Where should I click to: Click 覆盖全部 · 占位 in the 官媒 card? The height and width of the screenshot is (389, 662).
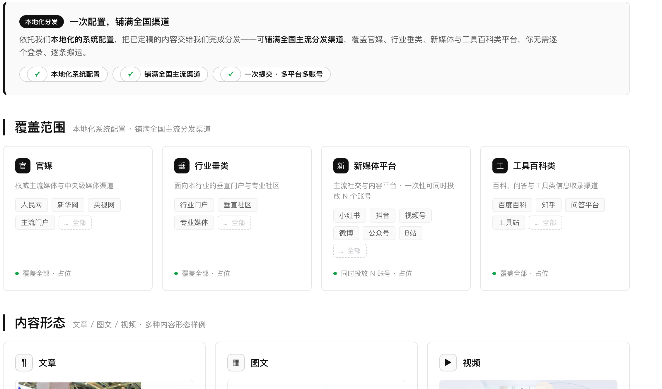[47, 273]
